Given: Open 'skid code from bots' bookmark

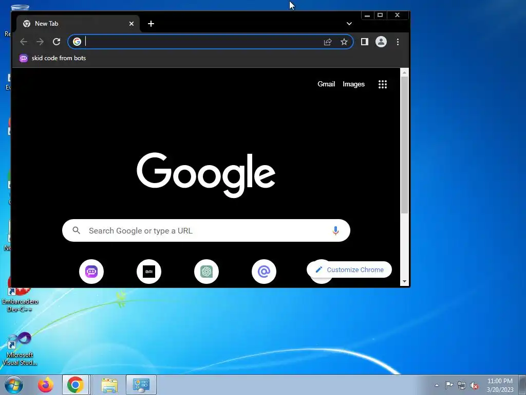Looking at the screenshot, I should tap(53, 58).
